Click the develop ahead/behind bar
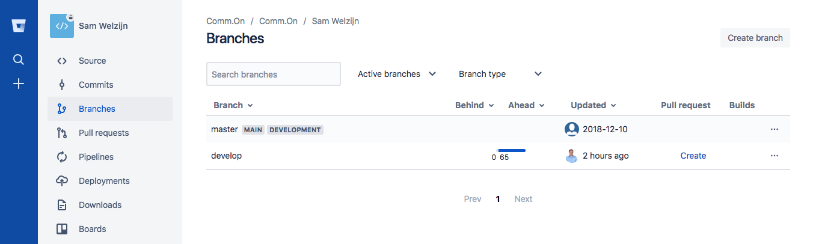Image resolution: width=813 pixels, height=244 pixels. (x=512, y=150)
